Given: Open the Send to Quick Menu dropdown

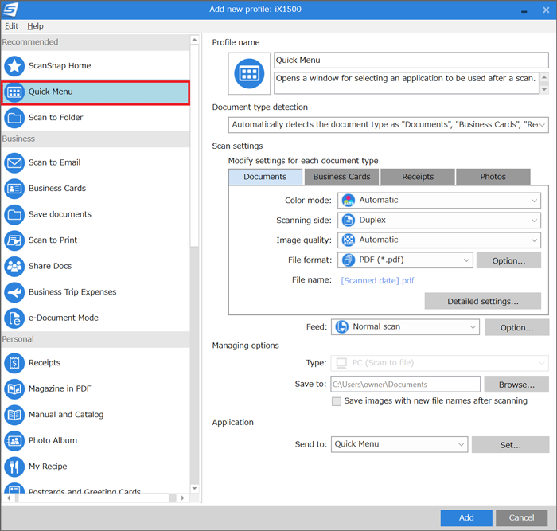Looking at the screenshot, I should pos(399,444).
